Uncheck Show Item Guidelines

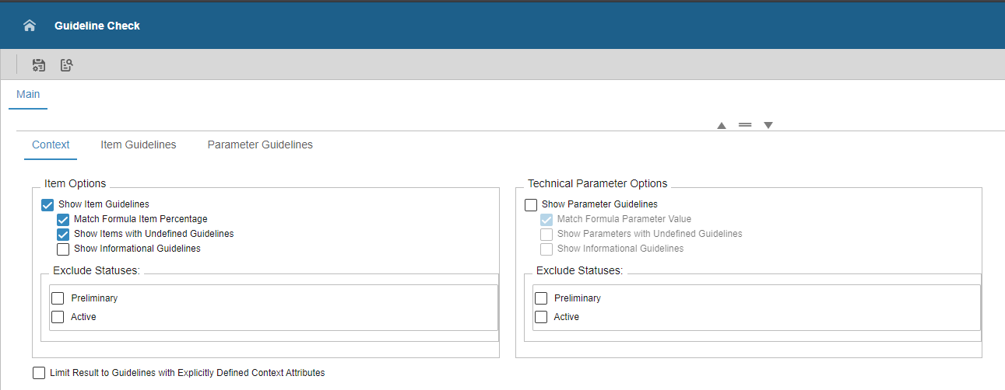47,205
